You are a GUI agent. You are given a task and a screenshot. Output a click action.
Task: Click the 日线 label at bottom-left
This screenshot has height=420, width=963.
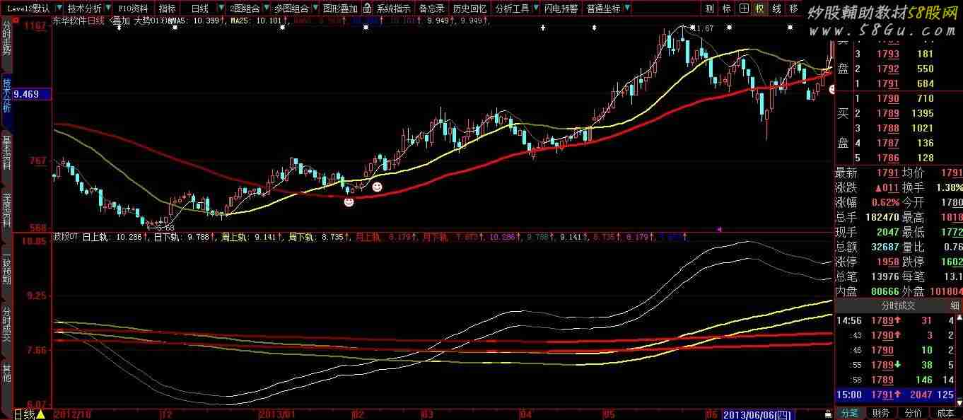(25, 414)
